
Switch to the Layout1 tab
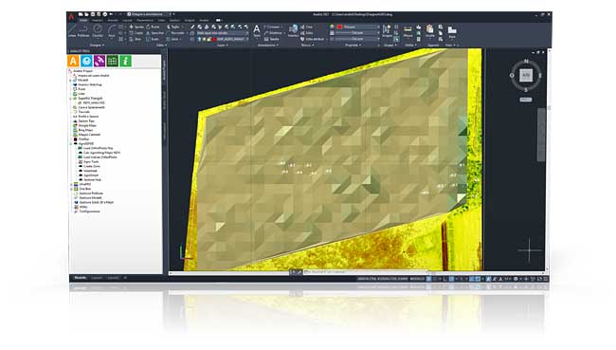pyautogui.click(x=97, y=278)
